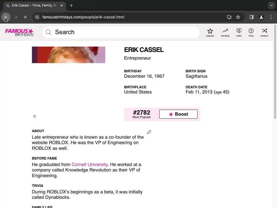Click the install app icon in address bar
277x208 pixels.
coord(229,17)
